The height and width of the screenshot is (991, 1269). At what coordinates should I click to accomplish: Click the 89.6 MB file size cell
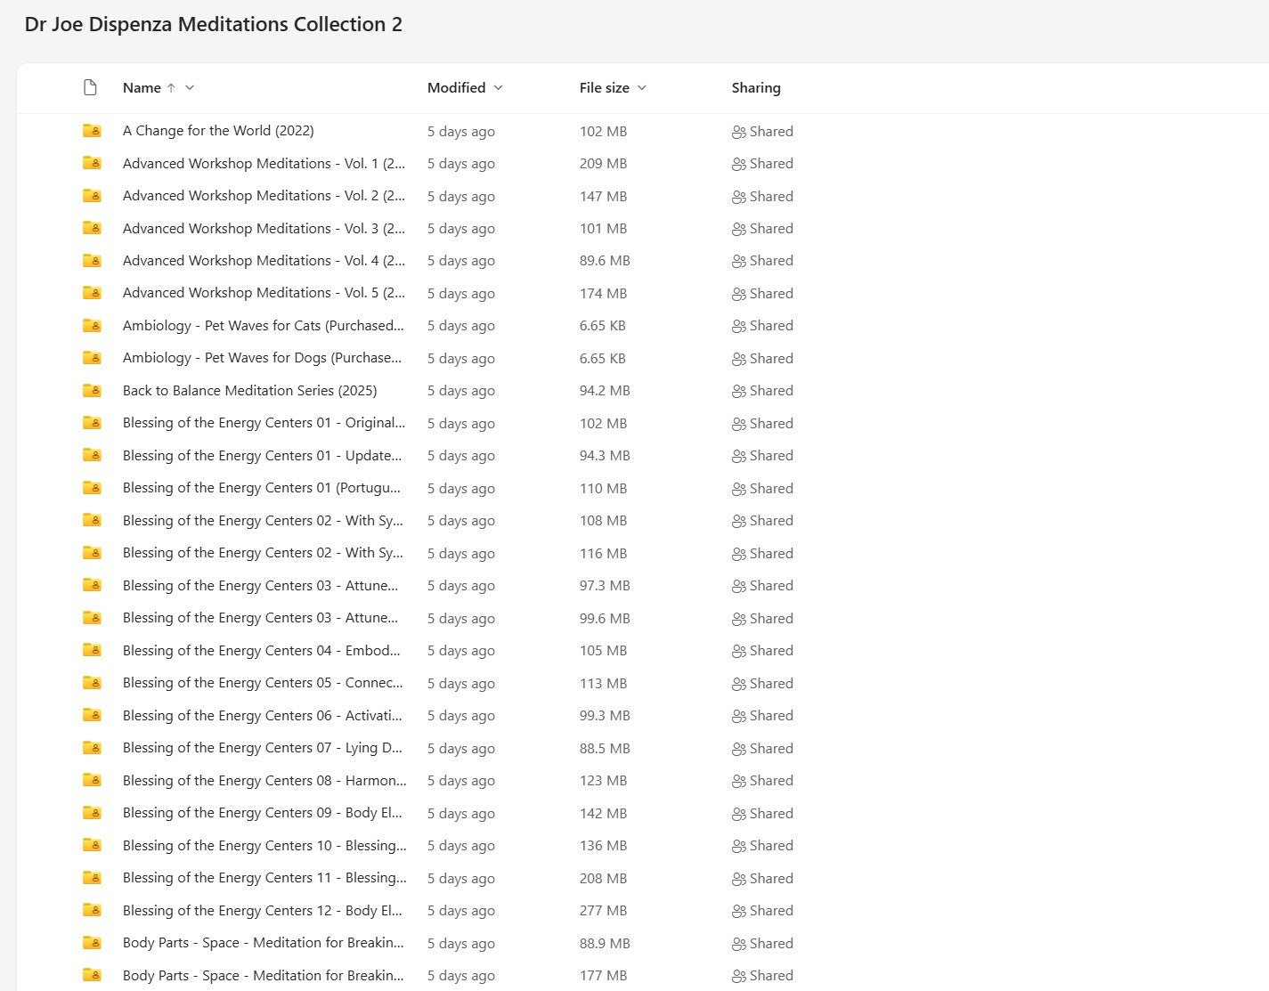(605, 261)
